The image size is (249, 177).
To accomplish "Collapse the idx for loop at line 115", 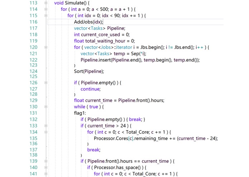I will pos(46,15).
